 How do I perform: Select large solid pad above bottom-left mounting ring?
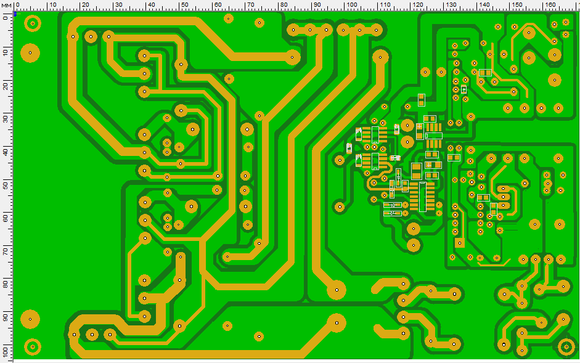(30, 319)
